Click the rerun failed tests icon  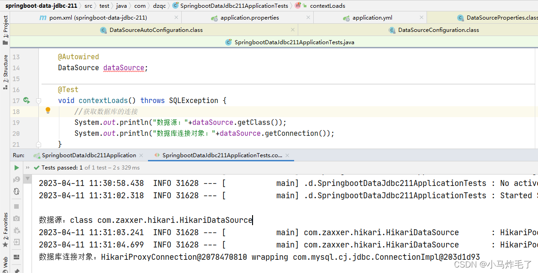[x=16, y=180]
